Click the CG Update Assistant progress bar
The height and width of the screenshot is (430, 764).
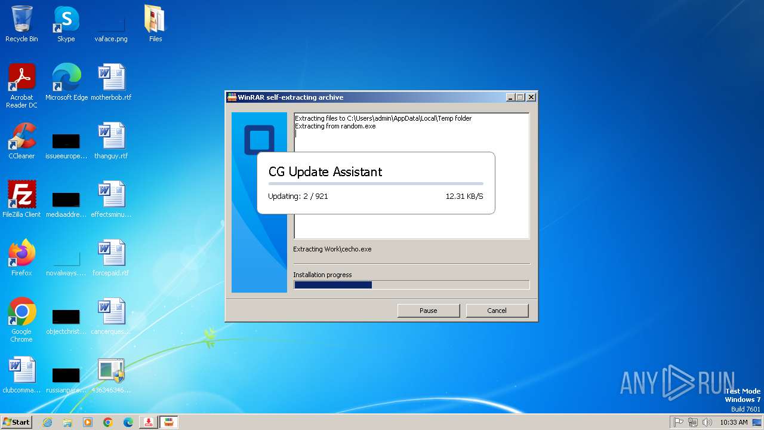click(x=376, y=184)
